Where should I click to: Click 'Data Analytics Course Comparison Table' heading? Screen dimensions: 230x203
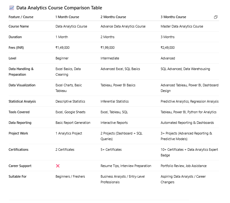click(x=59, y=8)
